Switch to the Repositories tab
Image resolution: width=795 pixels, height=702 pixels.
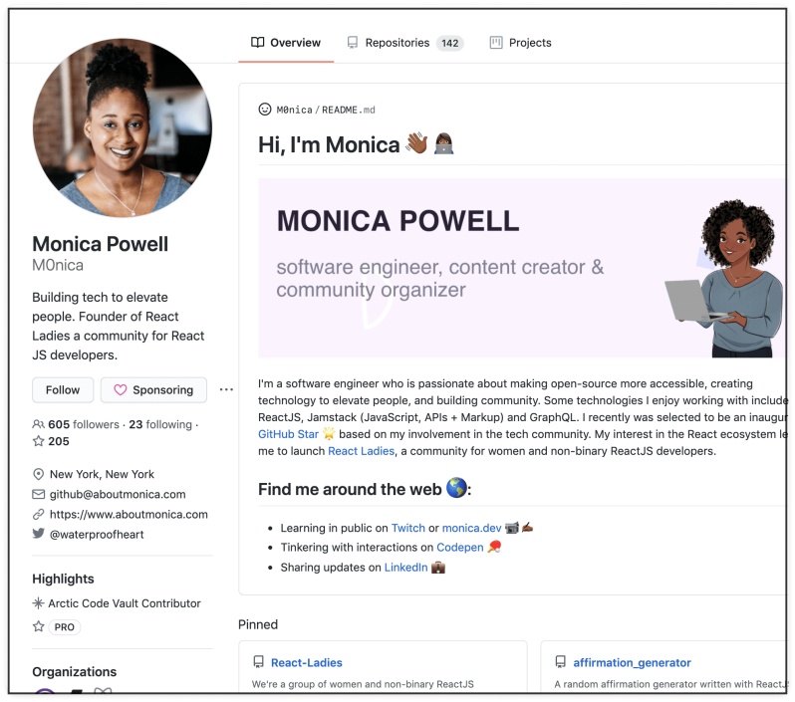tap(404, 43)
